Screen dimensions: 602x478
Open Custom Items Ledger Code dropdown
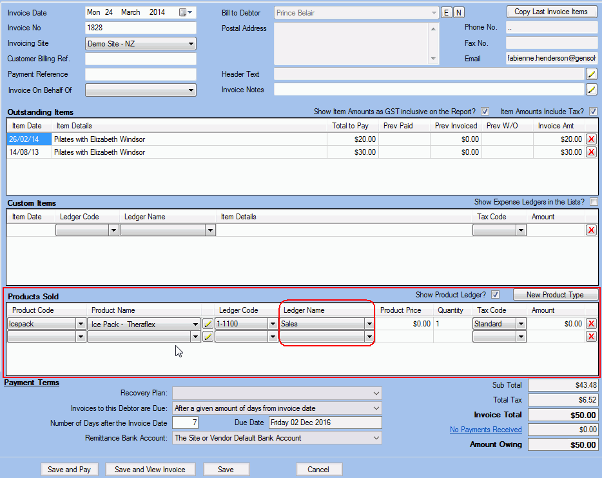113,230
